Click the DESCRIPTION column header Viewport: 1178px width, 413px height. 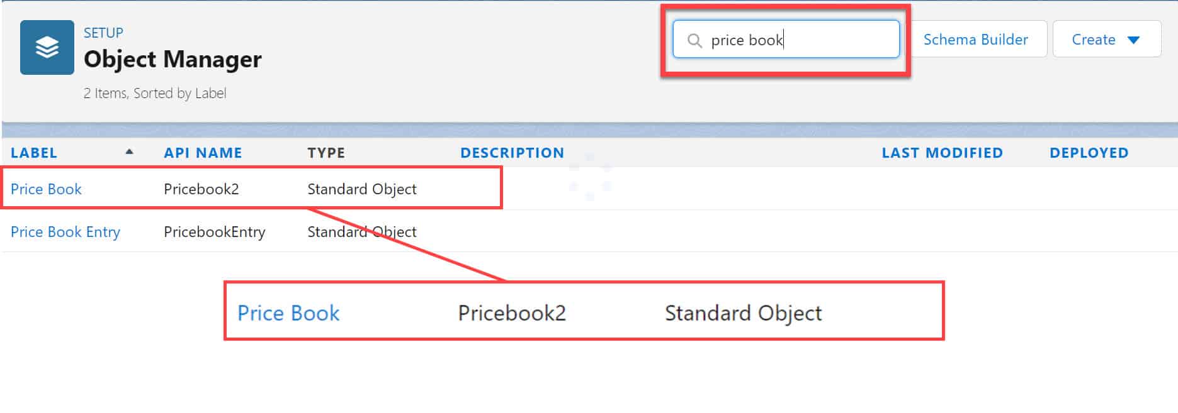pos(512,152)
